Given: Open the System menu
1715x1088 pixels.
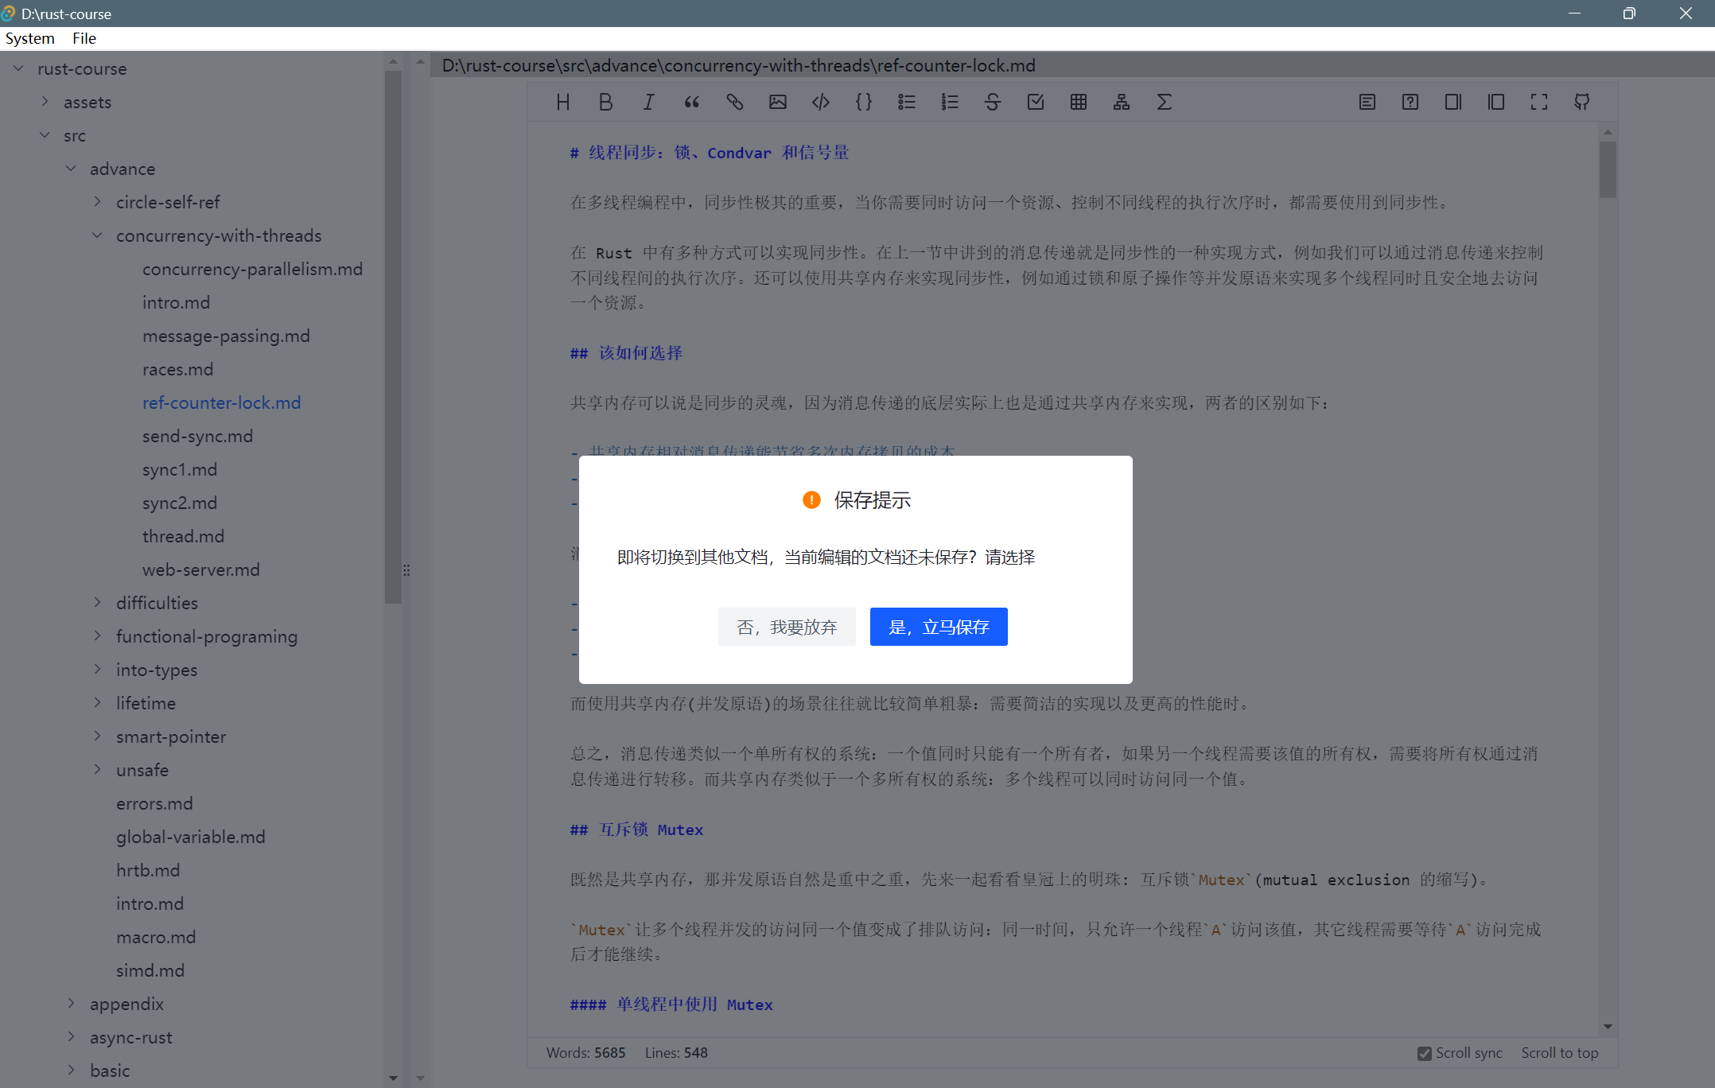Looking at the screenshot, I should (x=29, y=38).
